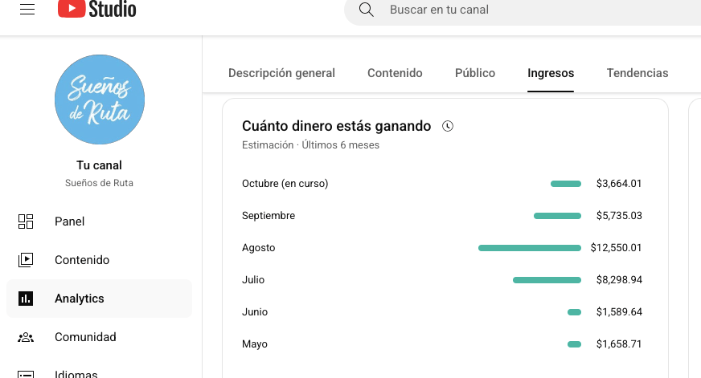Click the Contenido video library icon
Screen dimensions: 701x378
click(26, 260)
